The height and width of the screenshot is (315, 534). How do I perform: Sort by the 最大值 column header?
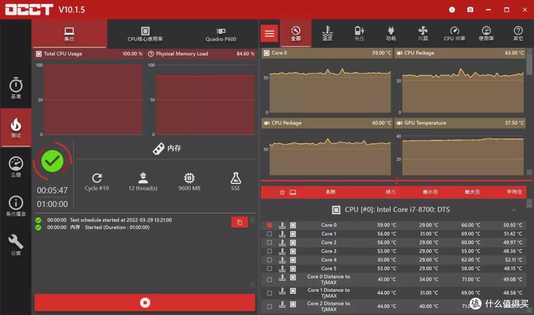pos(472,192)
